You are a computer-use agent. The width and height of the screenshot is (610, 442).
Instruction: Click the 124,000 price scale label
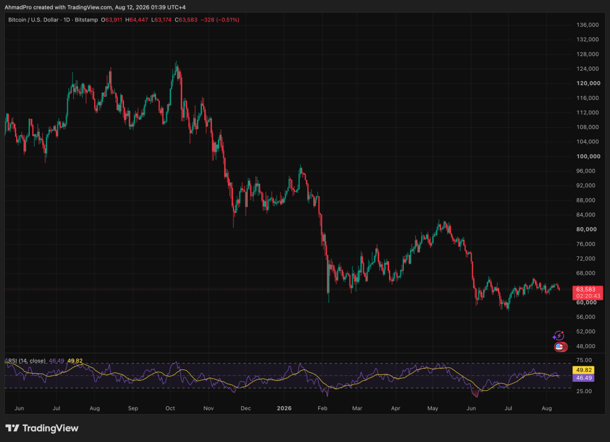(587, 69)
